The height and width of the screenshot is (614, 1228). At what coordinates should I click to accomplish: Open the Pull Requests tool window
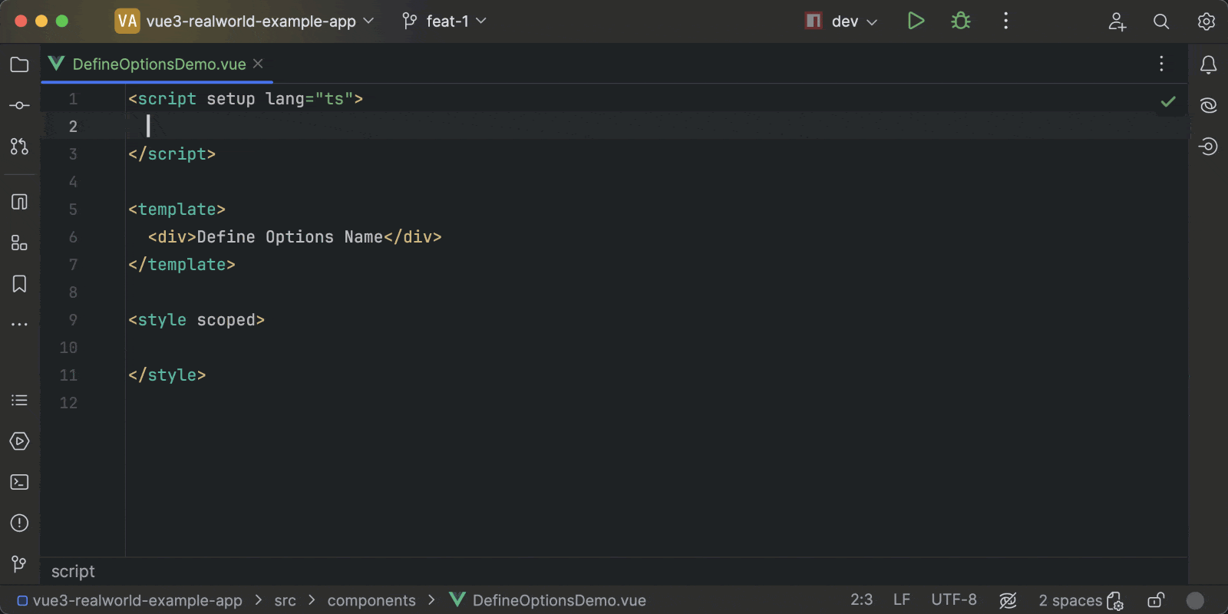19,146
